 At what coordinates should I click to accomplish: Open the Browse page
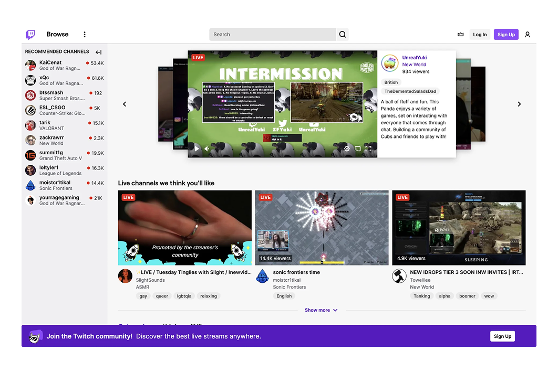coord(57,35)
